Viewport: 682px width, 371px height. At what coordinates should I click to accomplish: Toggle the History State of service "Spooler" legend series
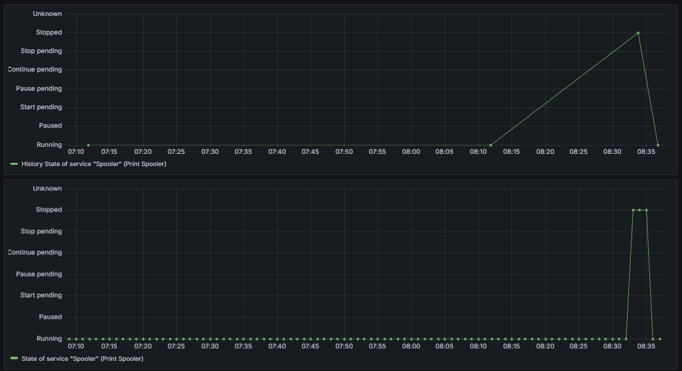click(94, 164)
